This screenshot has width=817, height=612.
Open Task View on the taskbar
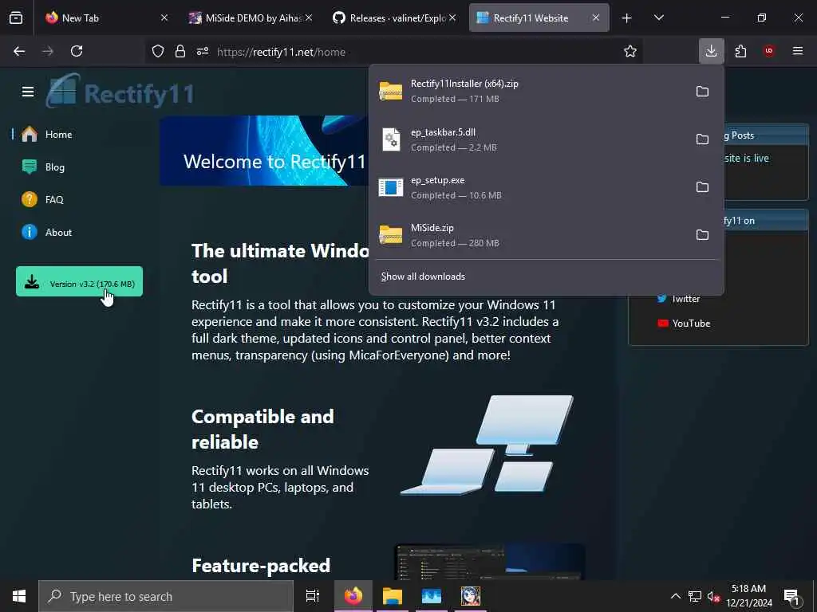(313, 596)
